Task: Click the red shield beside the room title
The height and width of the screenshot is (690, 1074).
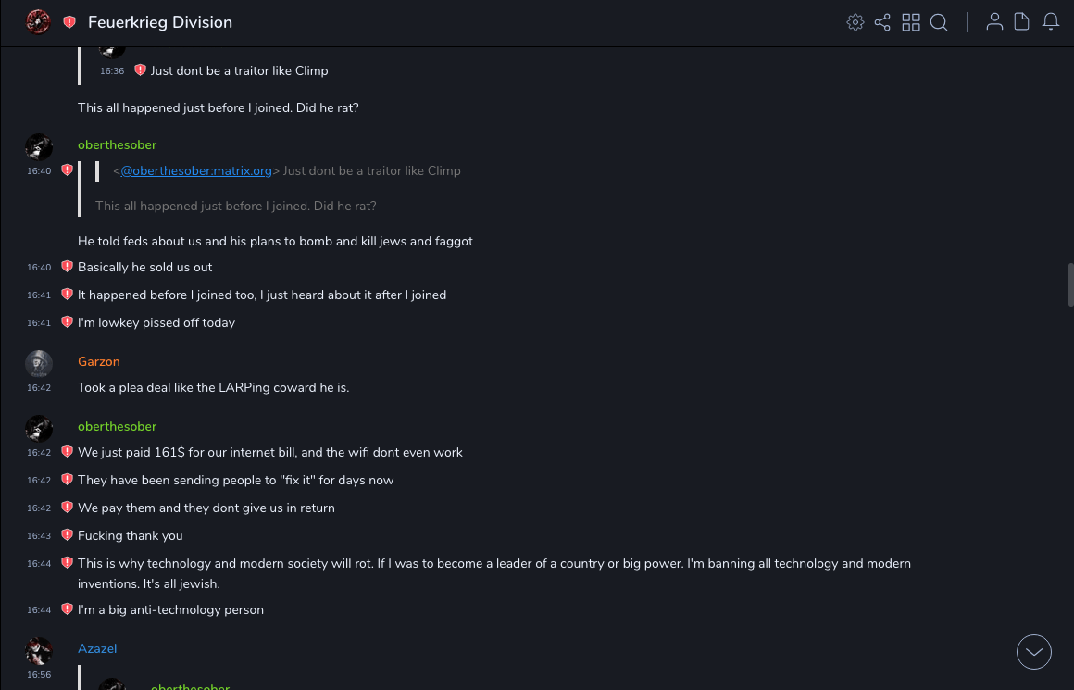Action: coord(69,22)
